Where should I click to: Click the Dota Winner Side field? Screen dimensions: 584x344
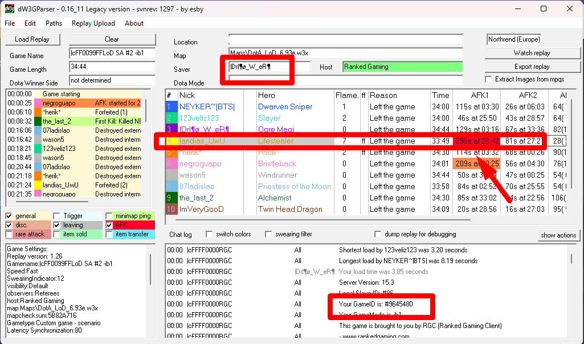112,80
